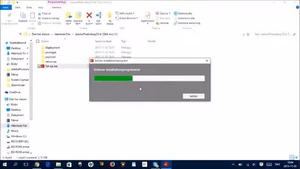
Task: Click the Programverktyg contextual tab
Action: tap(57, 2)
